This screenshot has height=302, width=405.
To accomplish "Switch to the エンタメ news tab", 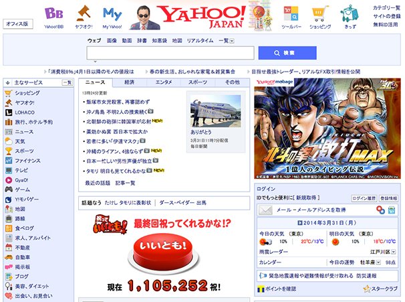I will [164, 82].
